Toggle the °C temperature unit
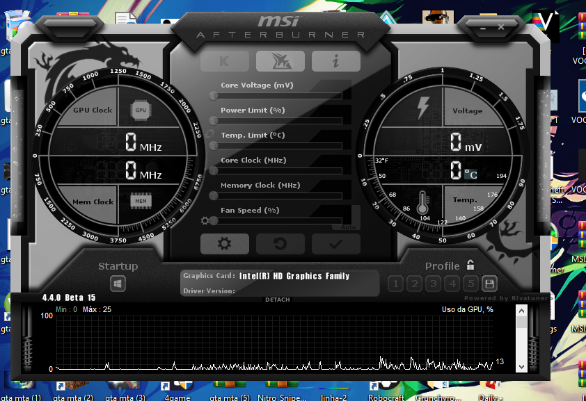Screen dimensions: 586x401 point(471,174)
